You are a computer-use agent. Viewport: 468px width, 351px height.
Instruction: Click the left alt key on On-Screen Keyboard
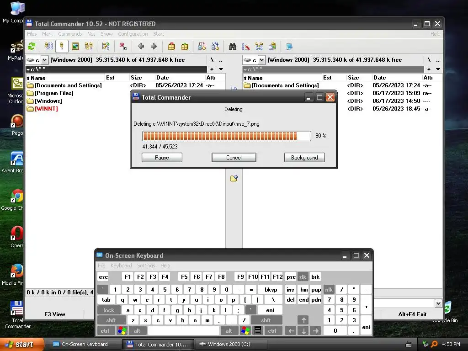137,331
